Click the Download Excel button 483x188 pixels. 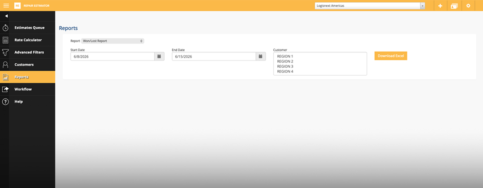(x=390, y=56)
